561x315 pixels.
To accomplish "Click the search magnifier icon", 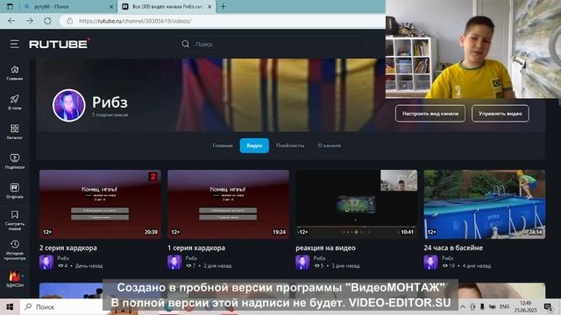I will 185,45.
